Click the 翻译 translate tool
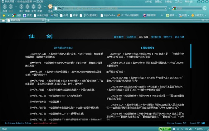 pyautogui.click(x=170, y=16)
